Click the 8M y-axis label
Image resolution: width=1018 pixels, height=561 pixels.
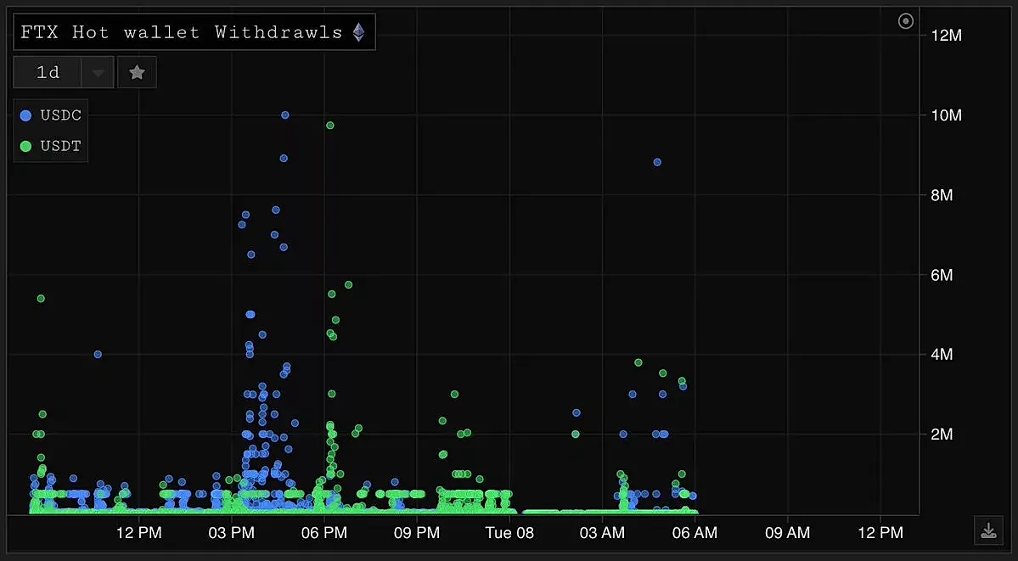[x=942, y=195]
